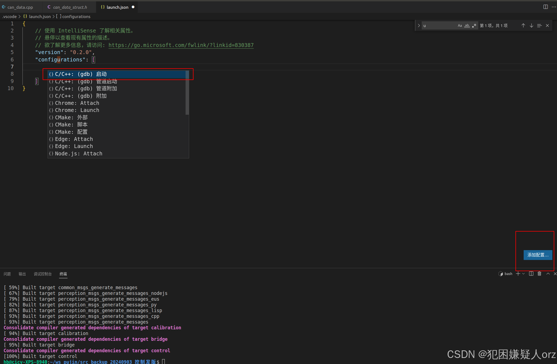Close the editor search widget
Screen dimensions: 557x364
tap(547, 25)
